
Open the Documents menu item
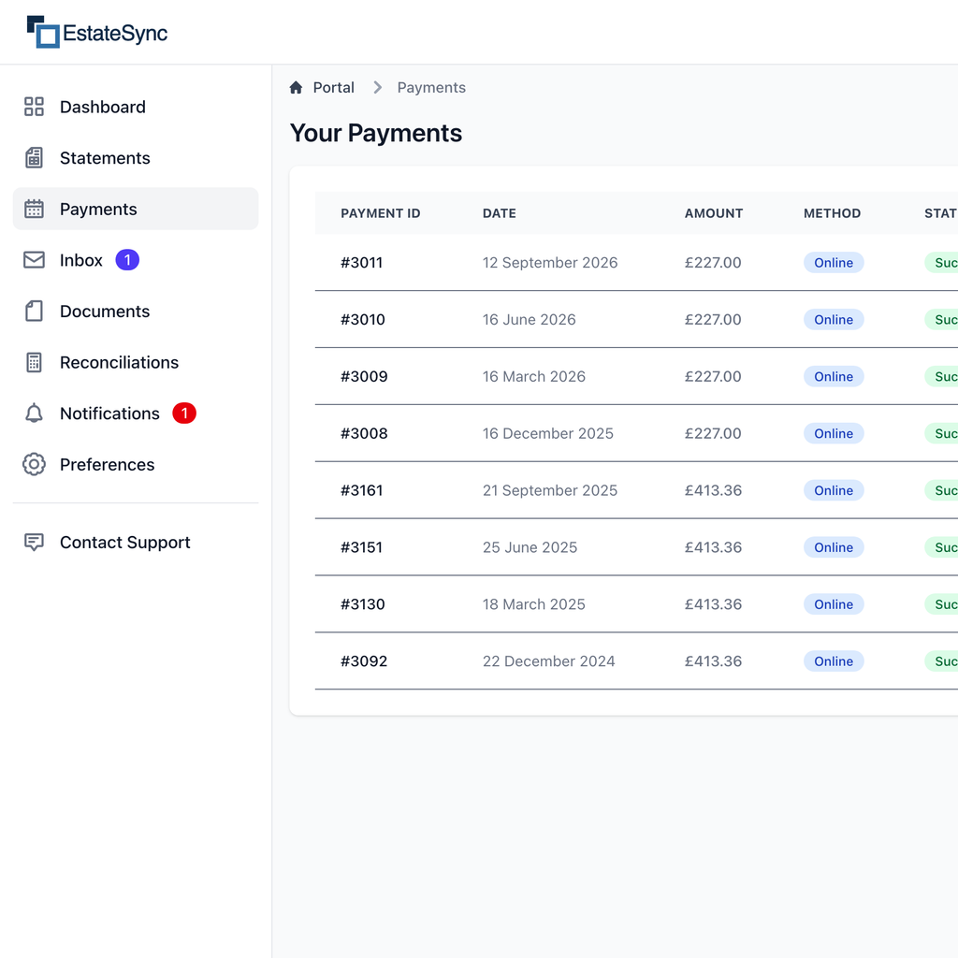click(136, 311)
